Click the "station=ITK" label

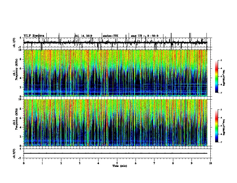point(110,36)
